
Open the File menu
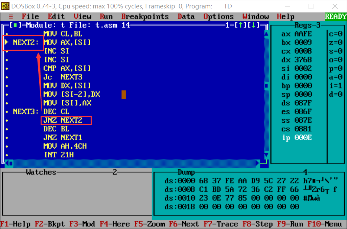[x=30, y=17]
